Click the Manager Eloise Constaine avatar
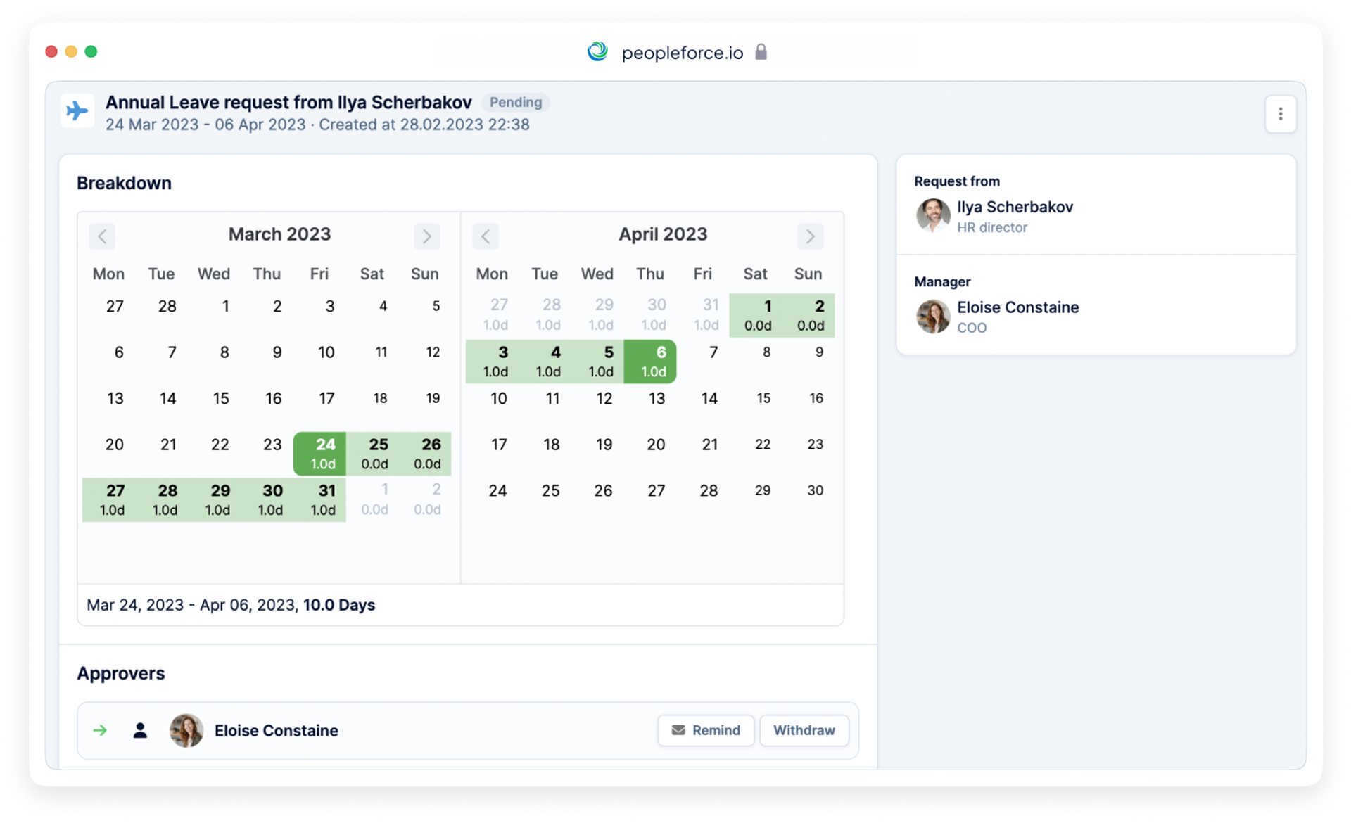The height and width of the screenshot is (823, 1351). 933,316
